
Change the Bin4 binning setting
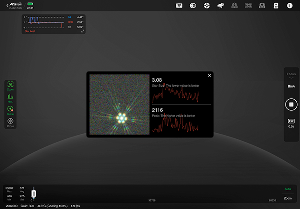(291, 86)
